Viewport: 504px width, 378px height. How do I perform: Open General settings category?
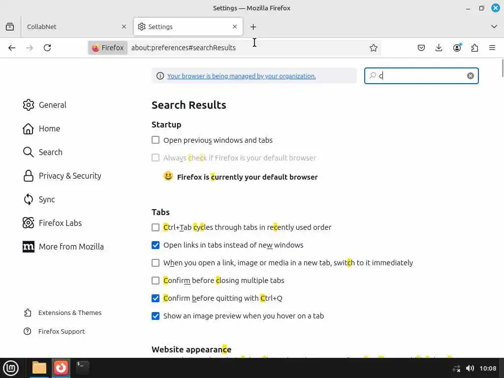click(x=45, y=105)
